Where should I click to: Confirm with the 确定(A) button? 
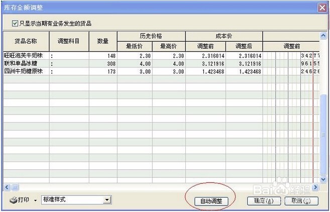264,201
